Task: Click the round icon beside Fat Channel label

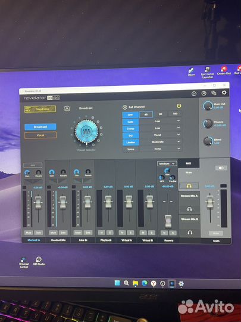Action: point(125,107)
